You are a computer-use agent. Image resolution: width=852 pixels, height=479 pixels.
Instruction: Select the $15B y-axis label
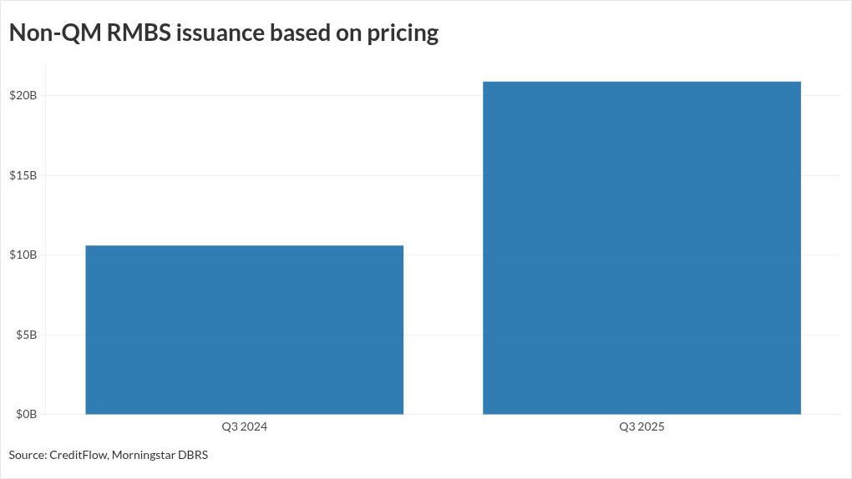pos(23,175)
